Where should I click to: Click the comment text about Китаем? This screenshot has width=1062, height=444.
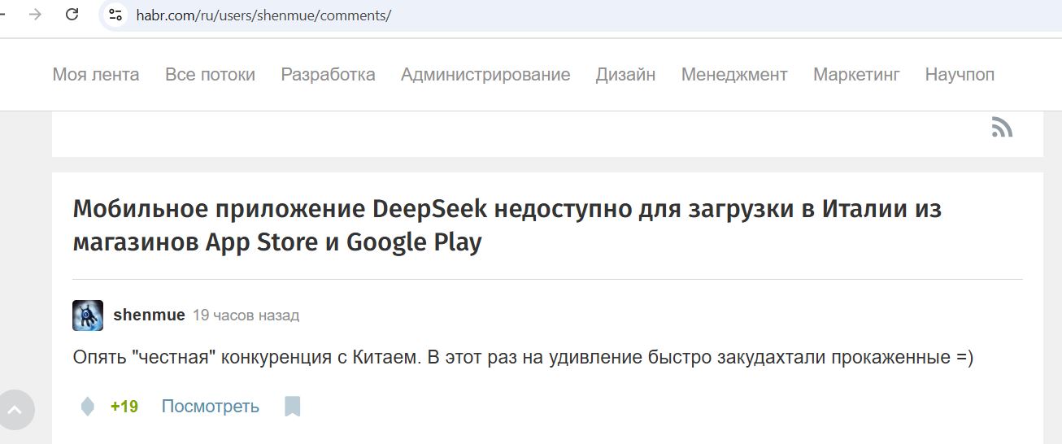tap(523, 358)
